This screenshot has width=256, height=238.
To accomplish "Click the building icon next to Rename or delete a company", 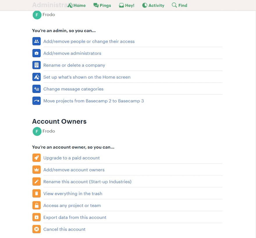I will pyautogui.click(x=36, y=65).
